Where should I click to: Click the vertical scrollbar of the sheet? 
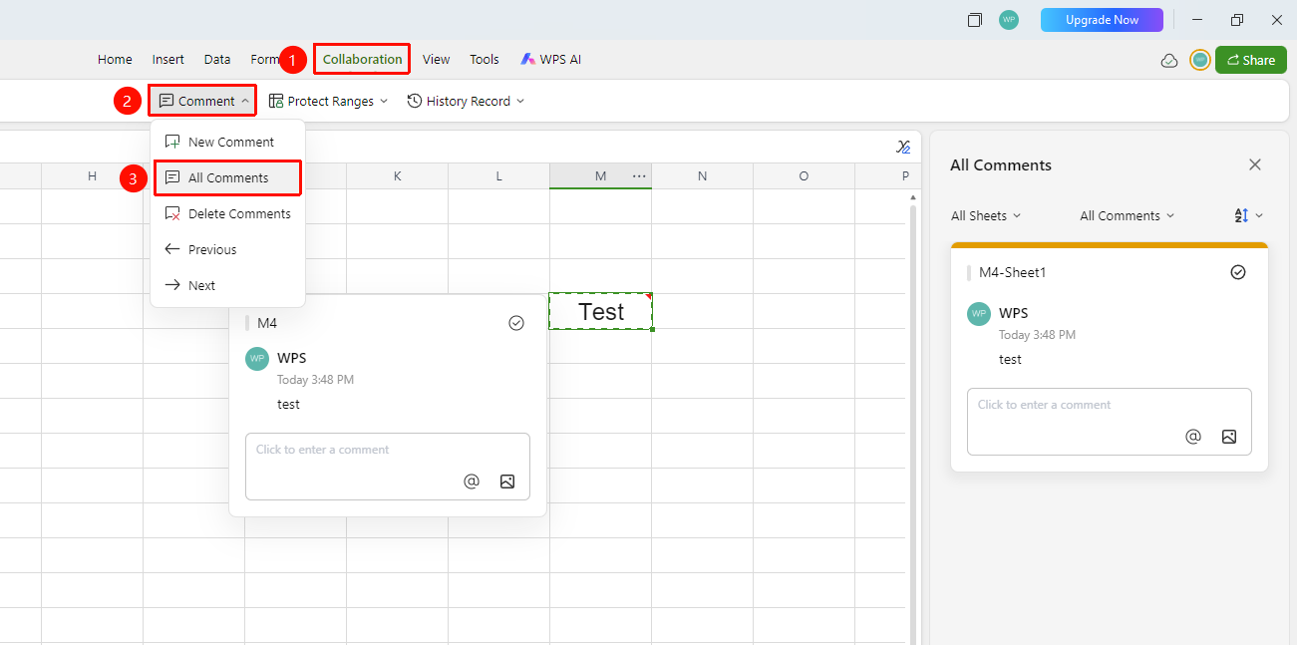click(913, 419)
